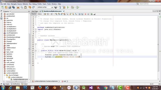Click the Toggle Bookmark editor icon
This screenshot has width=161, height=90.
(x=76, y=14)
